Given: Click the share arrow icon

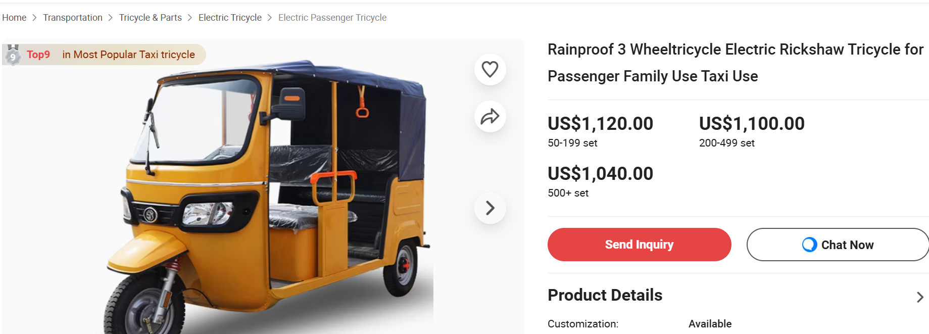Looking at the screenshot, I should pos(490,117).
